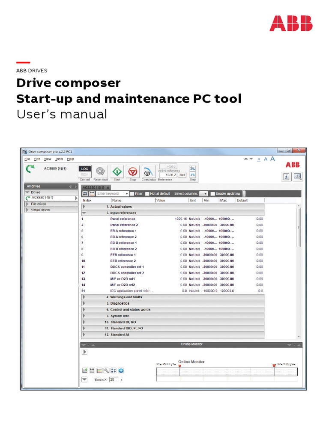The height and width of the screenshot is (438, 329).
Task: Select the DDCS controller ref 1 row
Action: [173, 267]
